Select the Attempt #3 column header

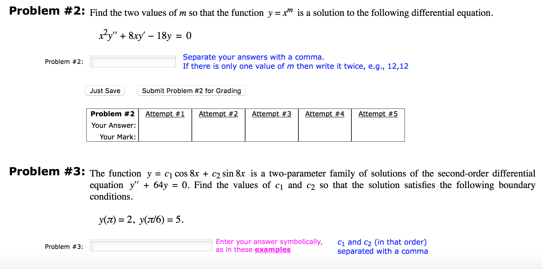pyautogui.click(x=271, y=114)
